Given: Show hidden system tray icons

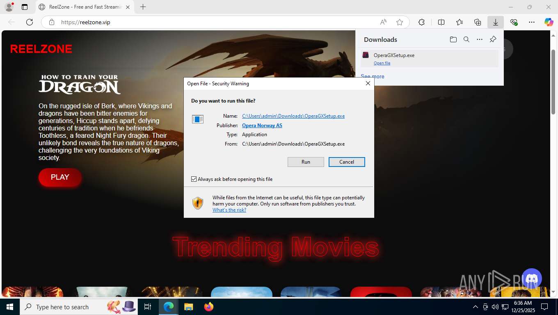Looking at the screenshot, I should tap(476, 307).
